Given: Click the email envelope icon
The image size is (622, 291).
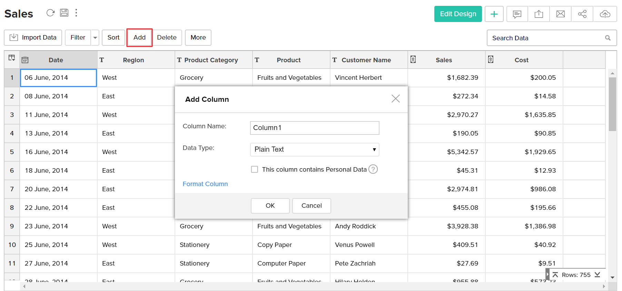Looking at the screenshot, I should (561, 14).
